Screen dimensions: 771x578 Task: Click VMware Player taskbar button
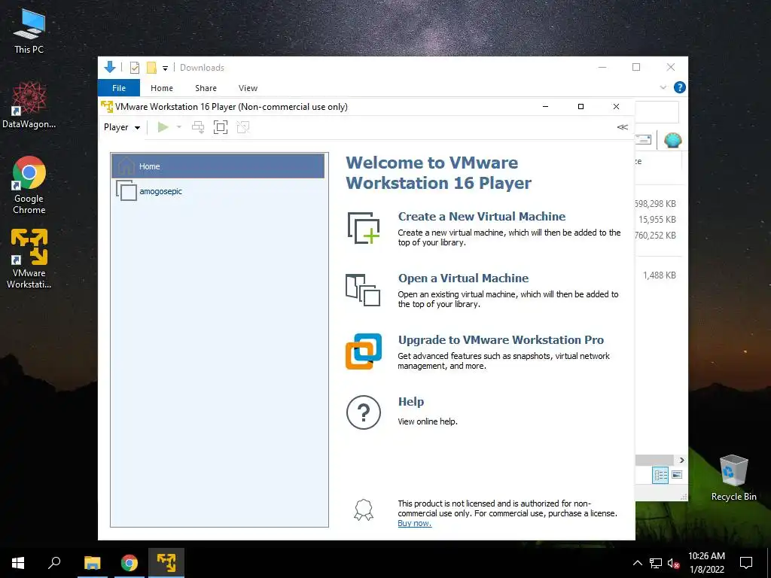tap(166, 563)
